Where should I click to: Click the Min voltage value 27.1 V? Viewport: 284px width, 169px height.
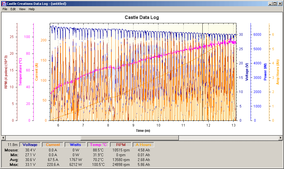click(x=30, y=155)
